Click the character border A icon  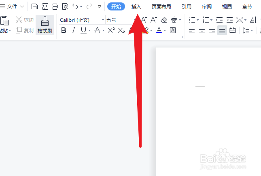[x=173, y=30]
